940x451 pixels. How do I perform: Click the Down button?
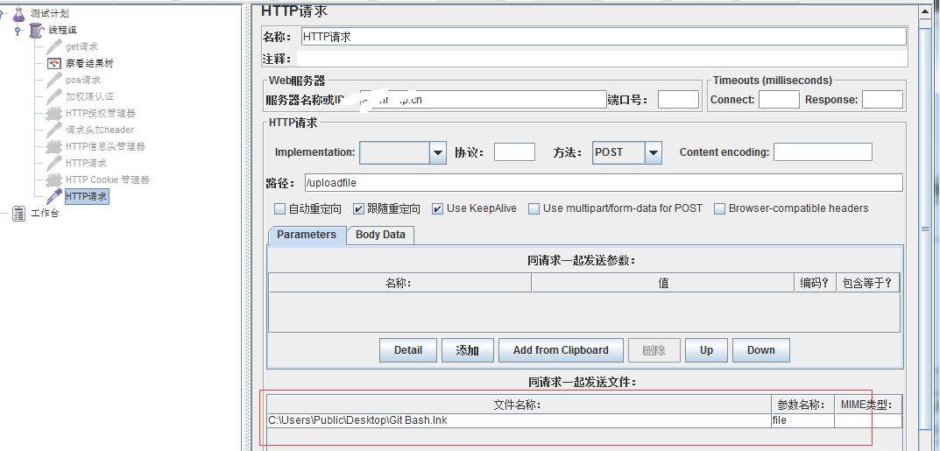click(x=760, y=350)
